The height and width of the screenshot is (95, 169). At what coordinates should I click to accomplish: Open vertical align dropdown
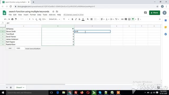107,19
